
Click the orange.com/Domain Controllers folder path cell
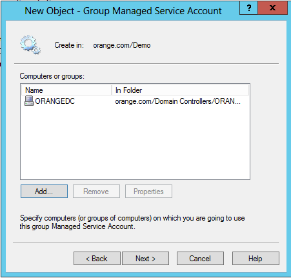click(x=177, y=101)
